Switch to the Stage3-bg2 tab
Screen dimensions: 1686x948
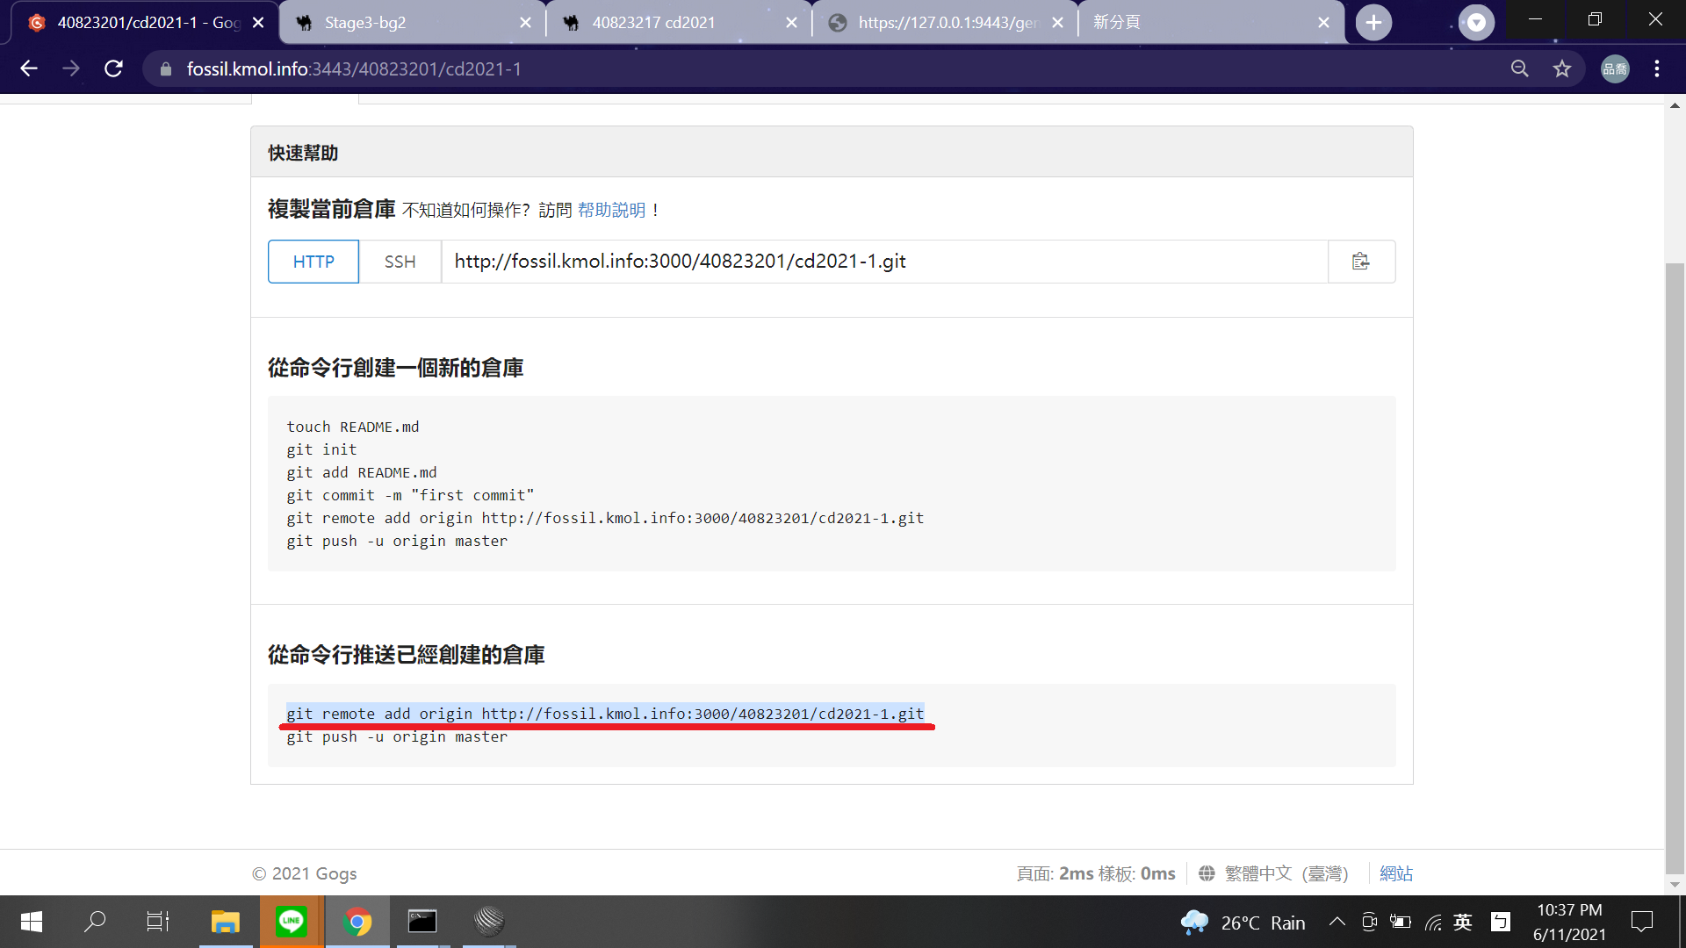[x=413, y=23]
